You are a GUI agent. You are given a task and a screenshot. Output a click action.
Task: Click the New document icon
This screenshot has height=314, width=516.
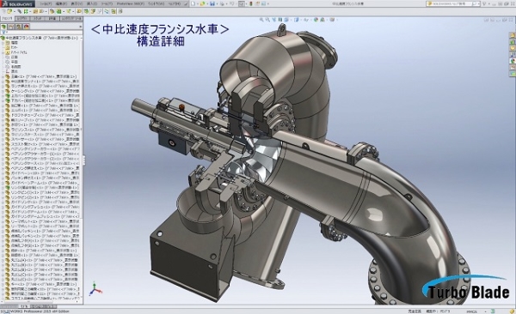[193, 3]
